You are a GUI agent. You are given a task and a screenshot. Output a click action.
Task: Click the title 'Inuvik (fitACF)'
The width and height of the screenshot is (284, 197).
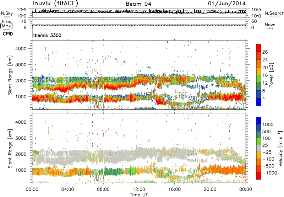point(55,4)
